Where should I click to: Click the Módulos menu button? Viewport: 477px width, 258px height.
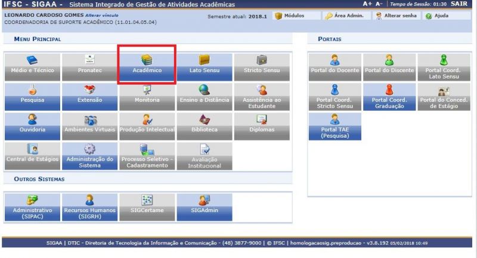click(x=290, y=15)
